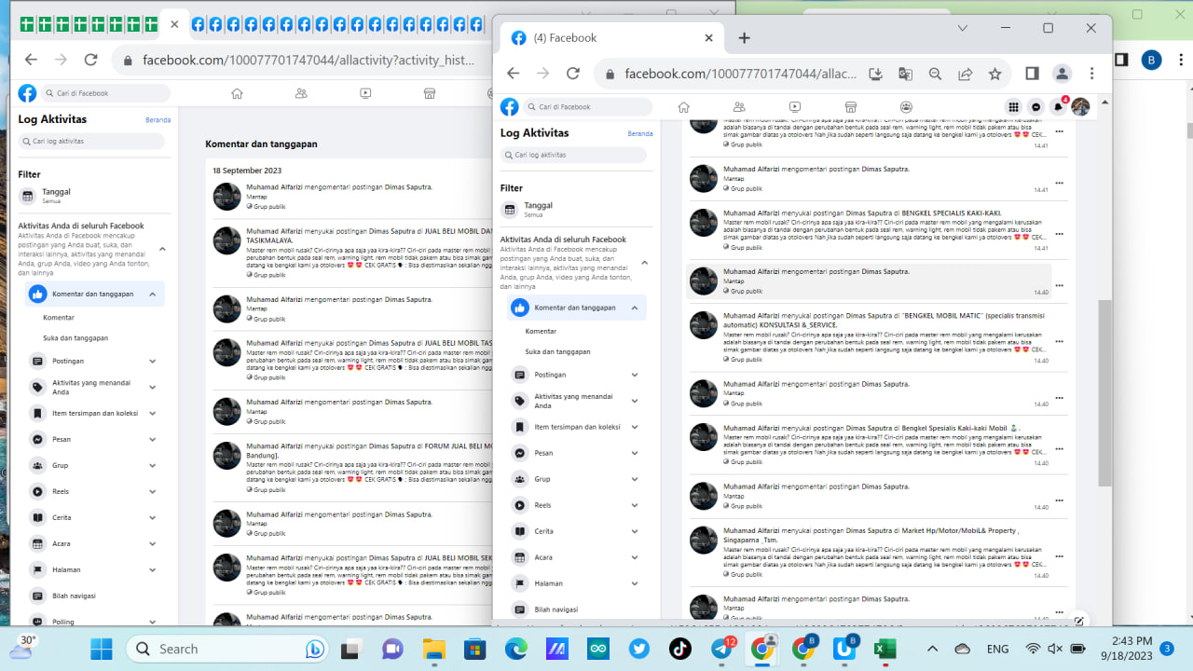Select Suka dan tanggapan in front window

point(557,352)
